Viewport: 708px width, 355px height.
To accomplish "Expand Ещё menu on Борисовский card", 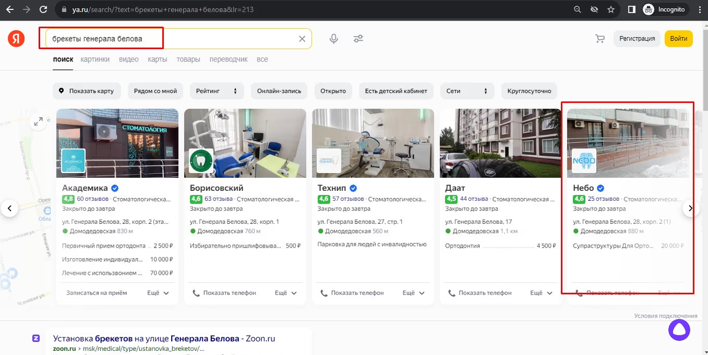I will tap(286, 292).
